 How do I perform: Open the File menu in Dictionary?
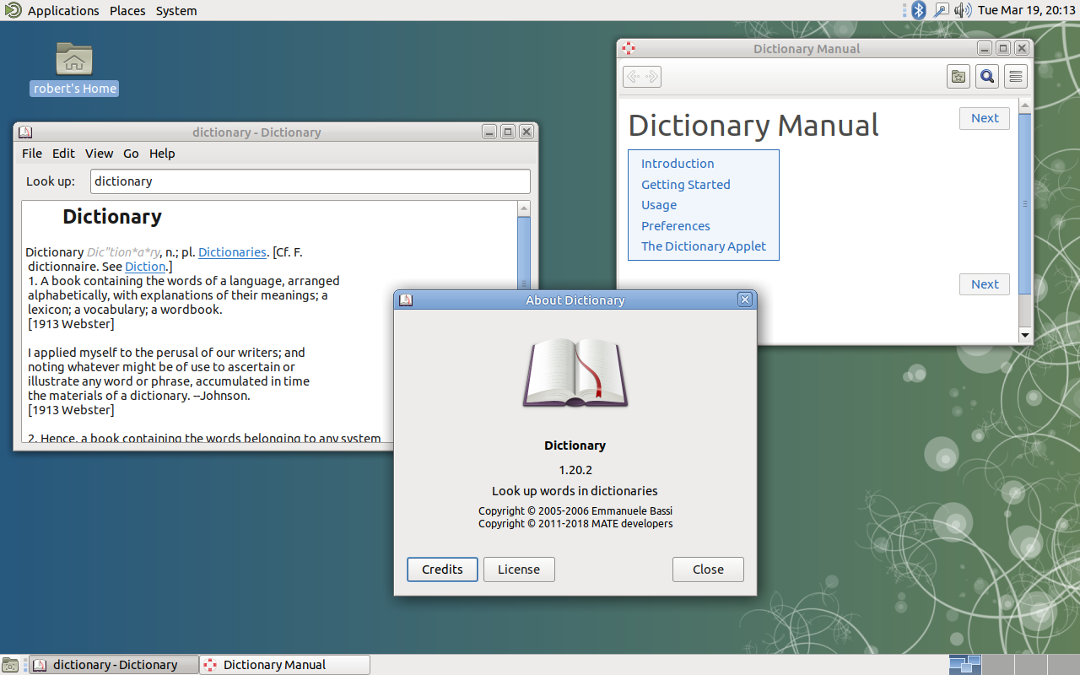pos(32,153)
